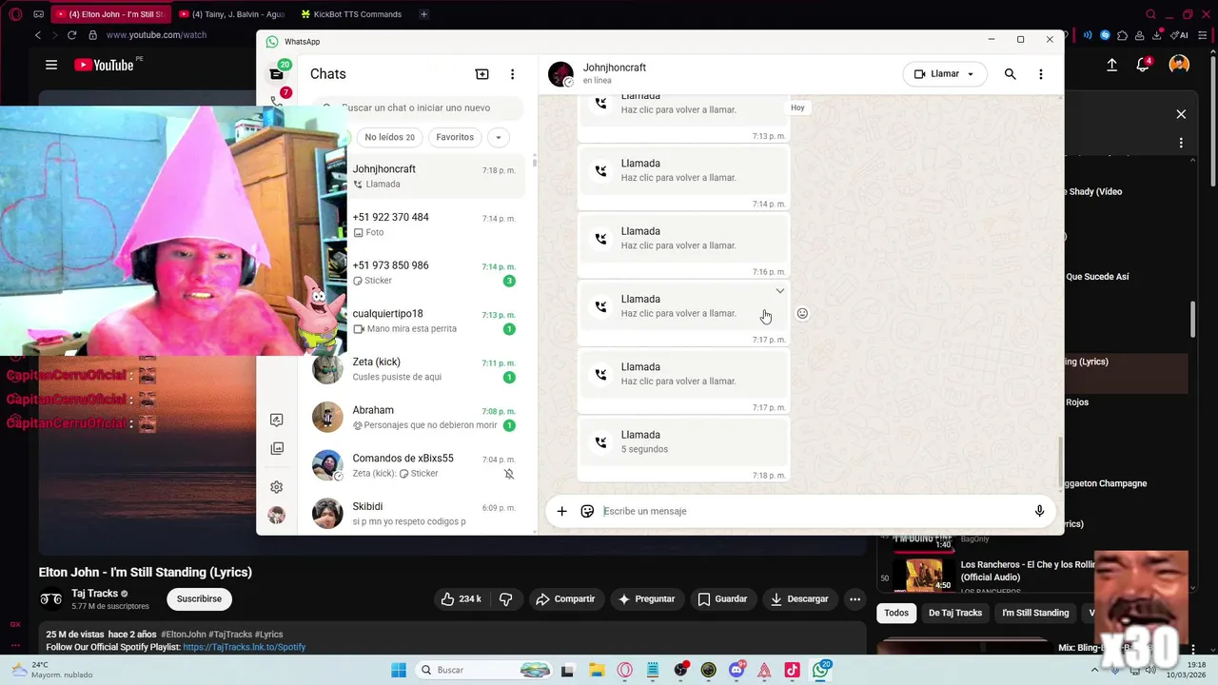Switch to KickBot TTS Commands tab
This screenshot has height=685, width=1218.
(352, 14)
